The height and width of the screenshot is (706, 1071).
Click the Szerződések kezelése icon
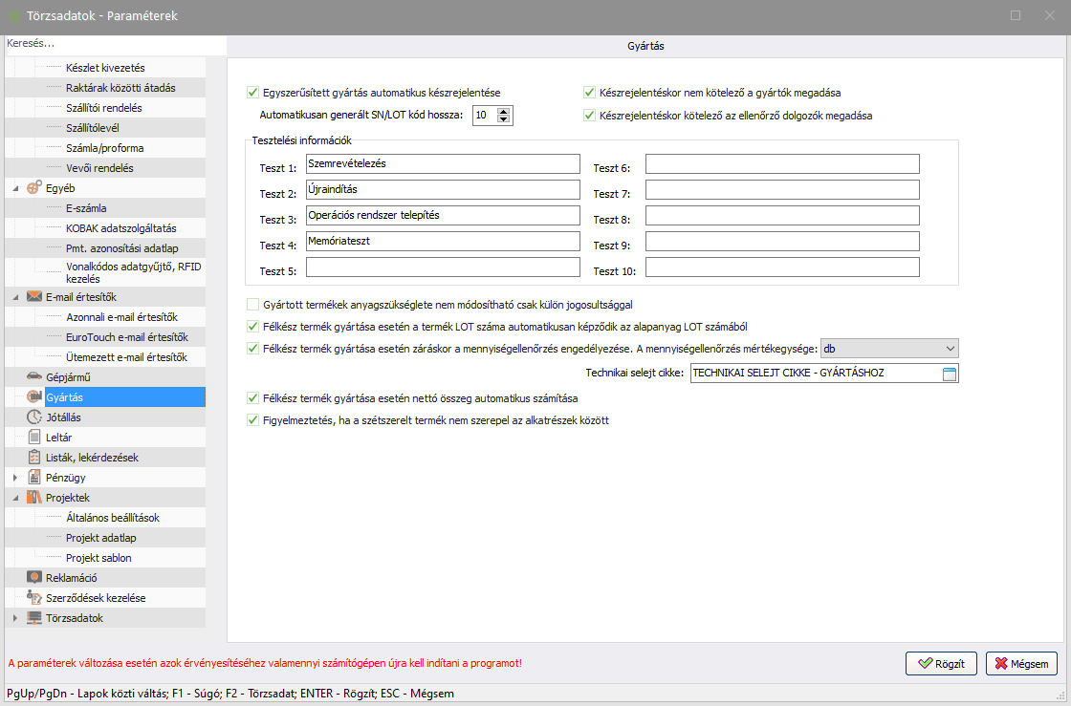click(x=33, y=598)
